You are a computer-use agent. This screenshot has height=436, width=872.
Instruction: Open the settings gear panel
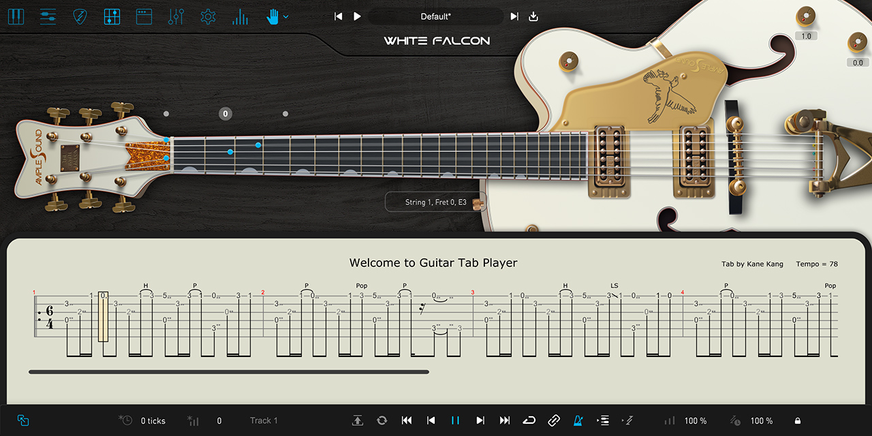[208, 16]
